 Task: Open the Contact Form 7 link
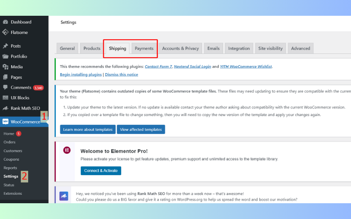tap(158, 67)
